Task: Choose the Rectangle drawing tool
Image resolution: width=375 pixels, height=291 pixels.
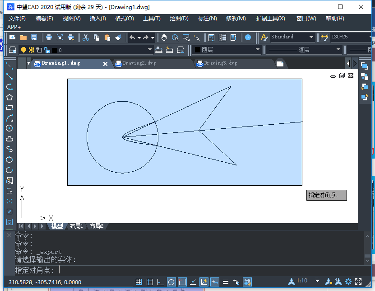Action: [x=9, y=108]
